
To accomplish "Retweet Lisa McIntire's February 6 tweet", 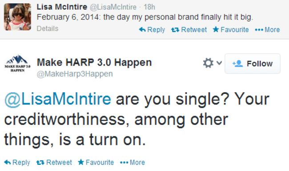I will (x=189, y=30).
